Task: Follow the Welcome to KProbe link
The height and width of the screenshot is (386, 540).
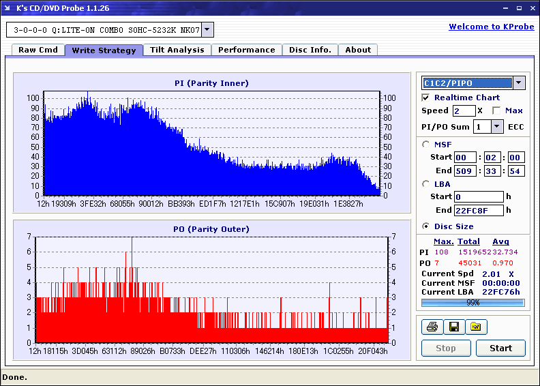Action: coord(492,27)
